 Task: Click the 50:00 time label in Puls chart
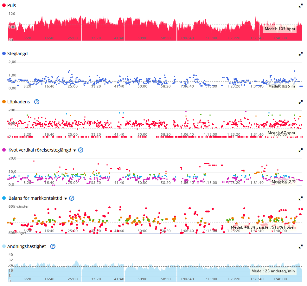142,38
